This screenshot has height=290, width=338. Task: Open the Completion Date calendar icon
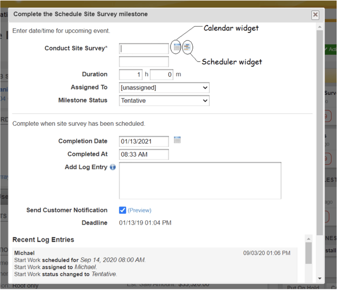(x=177, y=140)
